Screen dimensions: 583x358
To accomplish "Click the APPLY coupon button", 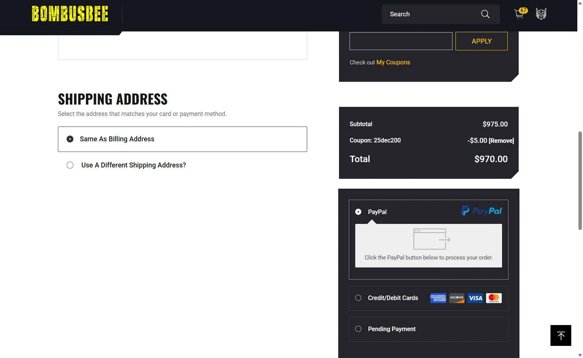I will point(481,41).
